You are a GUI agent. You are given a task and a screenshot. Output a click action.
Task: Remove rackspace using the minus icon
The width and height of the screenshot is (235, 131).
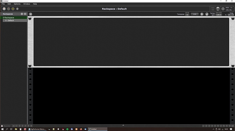(x=25, y=14)
